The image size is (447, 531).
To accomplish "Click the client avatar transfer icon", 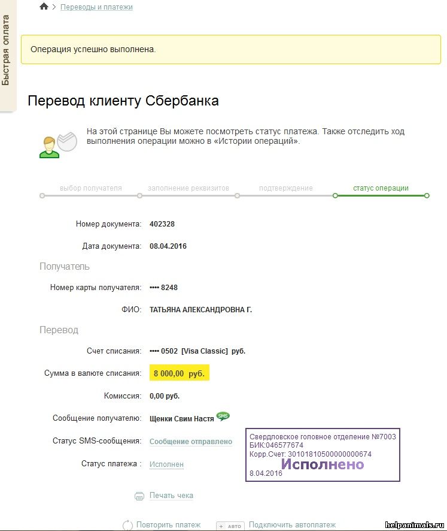I will 58,144.
